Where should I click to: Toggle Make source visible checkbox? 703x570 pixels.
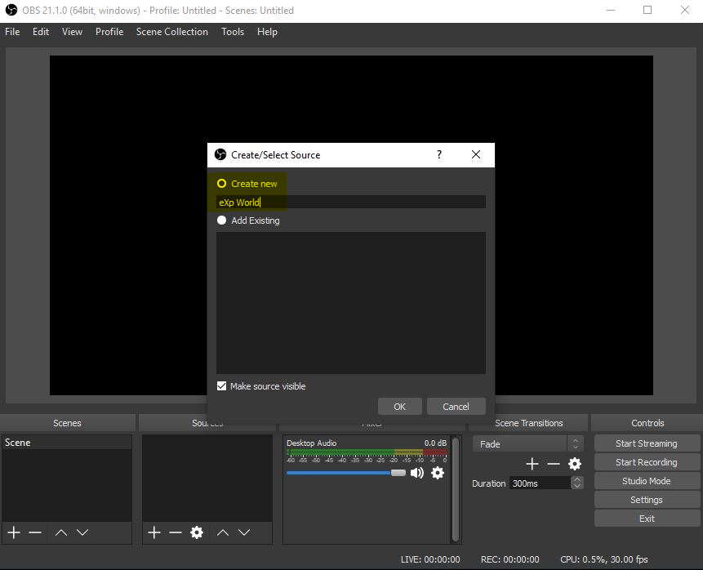point(221,386)
